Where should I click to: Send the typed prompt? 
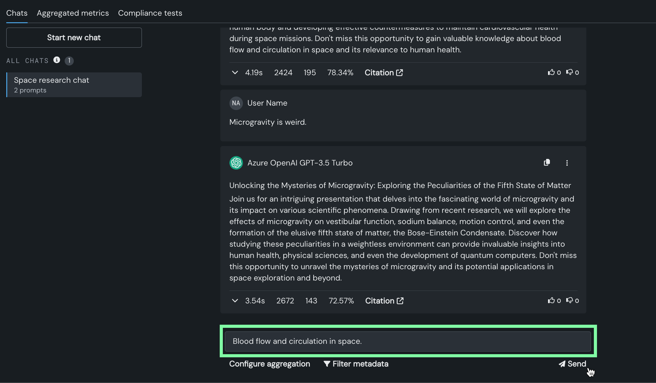pos(573,364)
